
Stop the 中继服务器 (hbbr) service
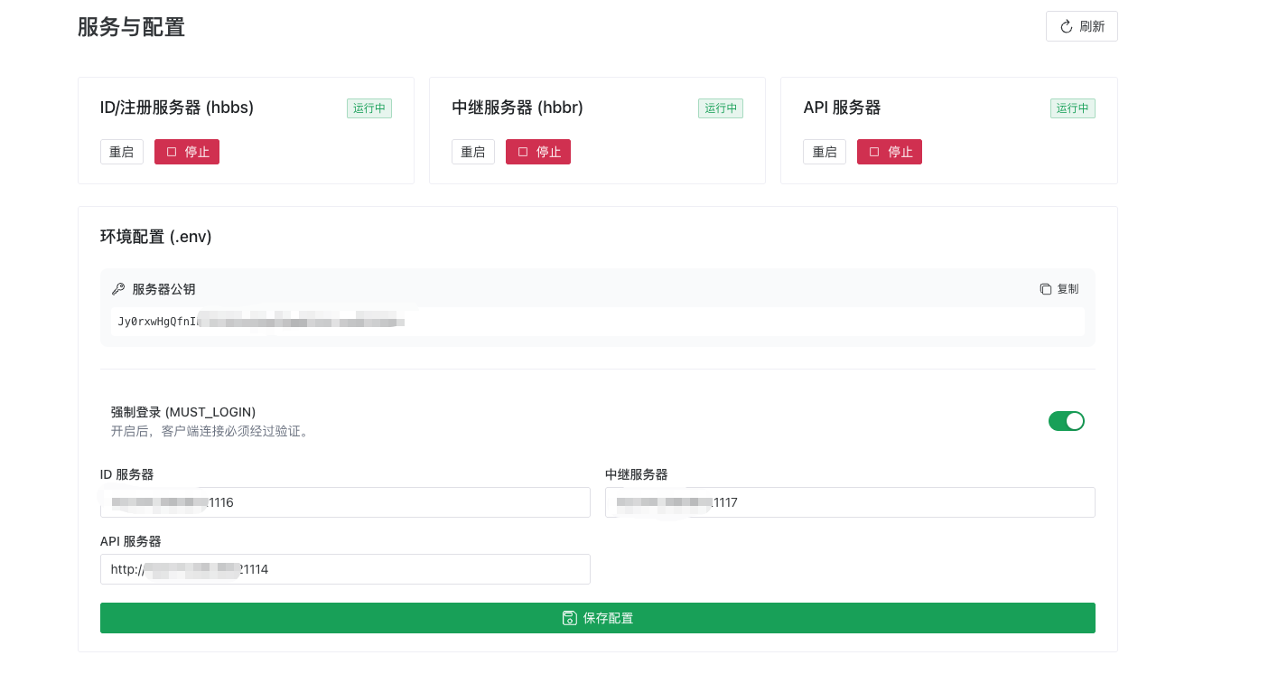[538, 152]
